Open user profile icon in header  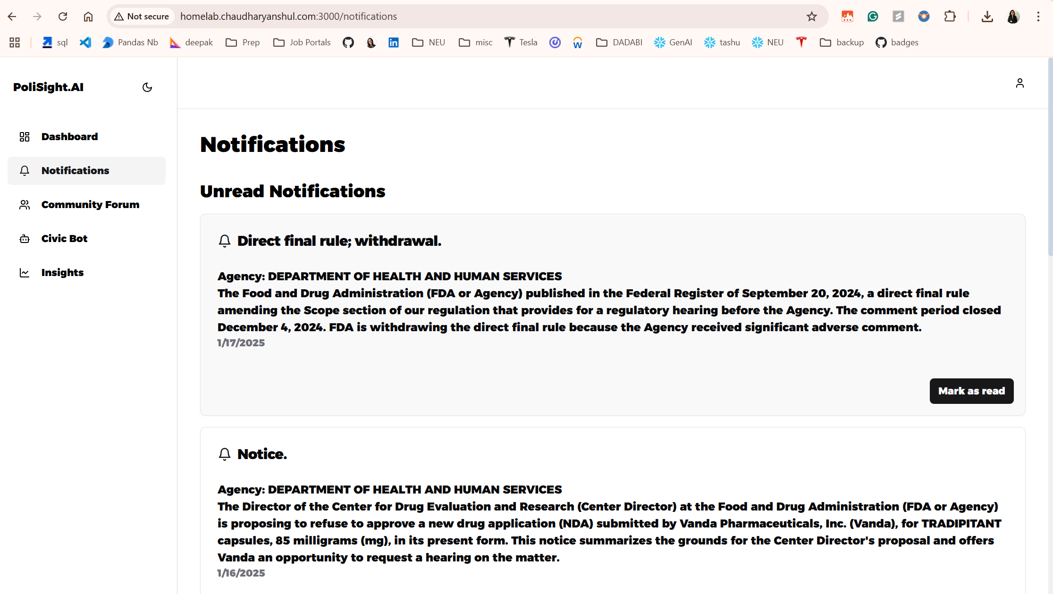[x=1019, y=84]
